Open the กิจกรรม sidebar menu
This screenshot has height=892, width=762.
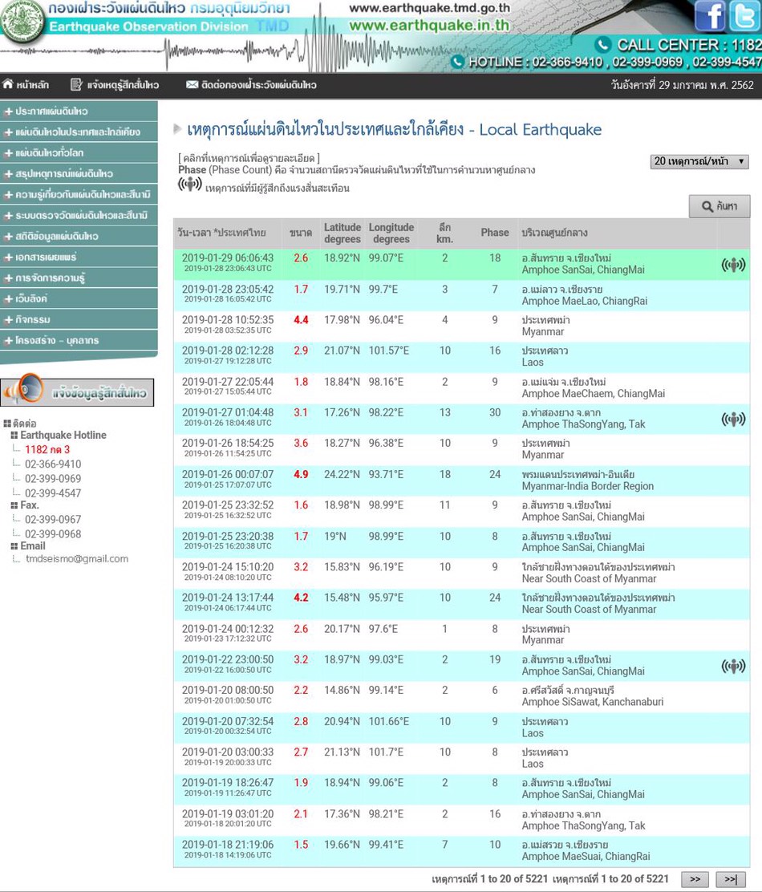[x=79, y=320]
